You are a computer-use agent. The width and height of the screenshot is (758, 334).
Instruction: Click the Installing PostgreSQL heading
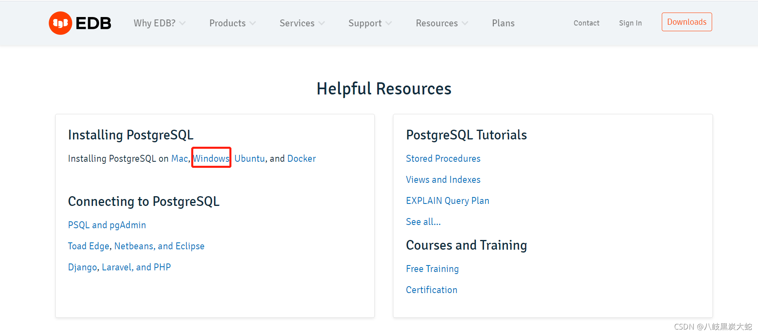point(131,135)
